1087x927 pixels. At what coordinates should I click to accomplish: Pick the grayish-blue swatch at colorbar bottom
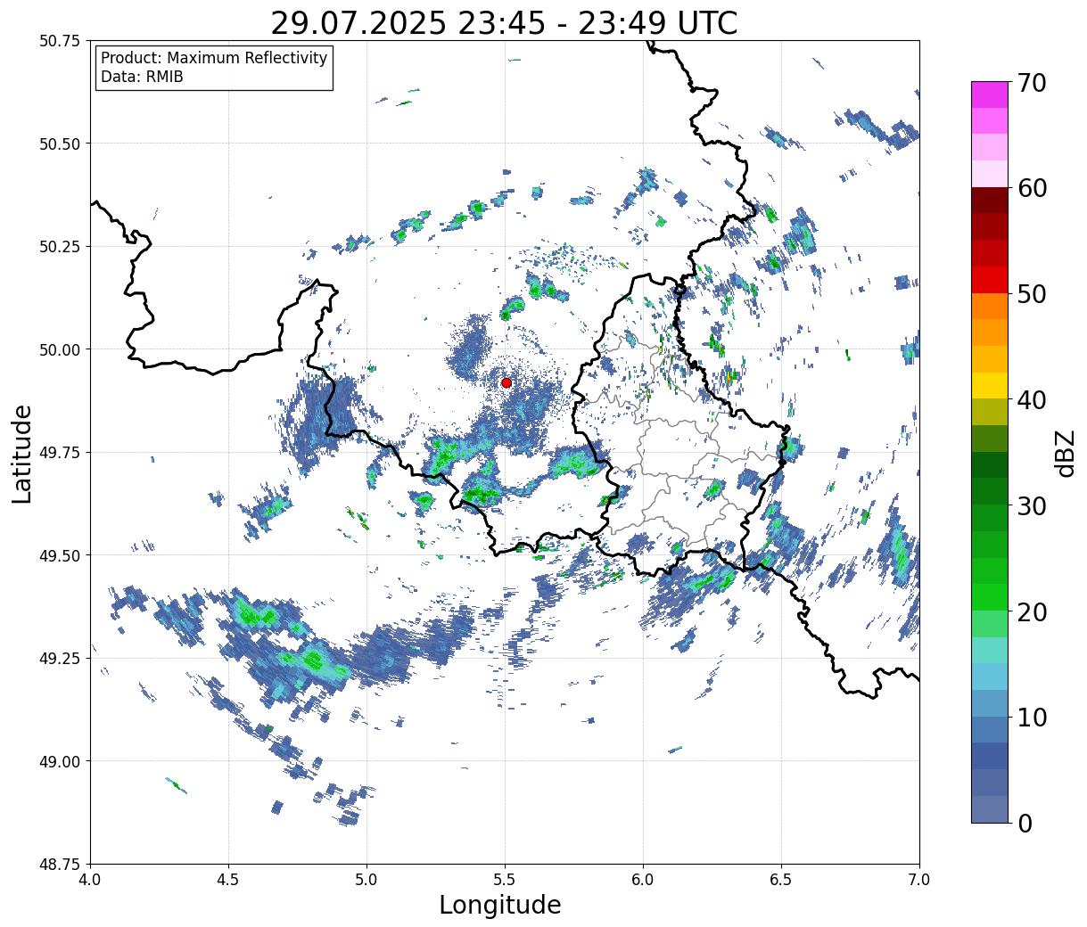[x=990, y=808]
